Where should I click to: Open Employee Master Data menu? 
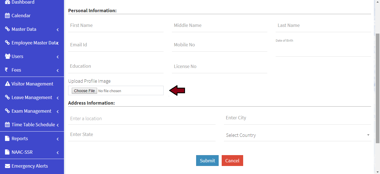(x=34, y=43)
